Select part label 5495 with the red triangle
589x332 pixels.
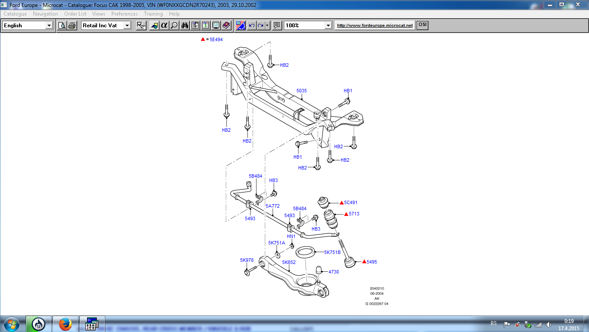point(372,262)
